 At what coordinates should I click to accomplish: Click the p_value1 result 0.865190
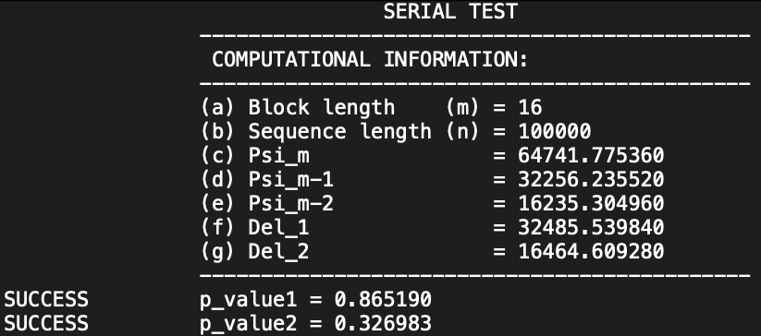(x=383, y=299)
